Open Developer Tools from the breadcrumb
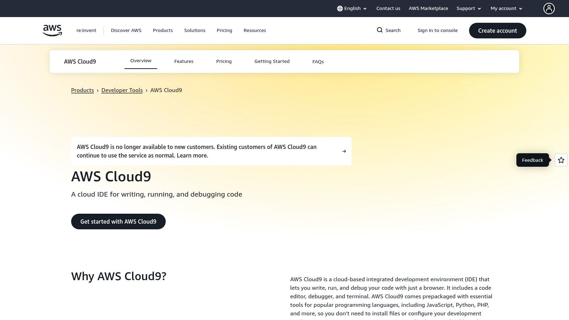The height and width of the screenshot is (320, 569). 122,90
